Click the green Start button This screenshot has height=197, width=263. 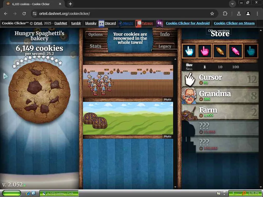[x=12, y=193]
